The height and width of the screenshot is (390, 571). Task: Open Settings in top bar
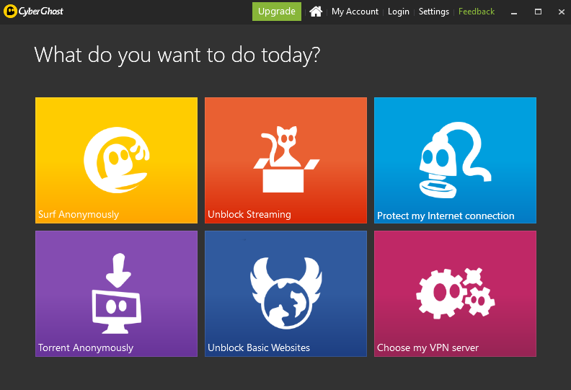pyautogui.click(x=434, y=12)
